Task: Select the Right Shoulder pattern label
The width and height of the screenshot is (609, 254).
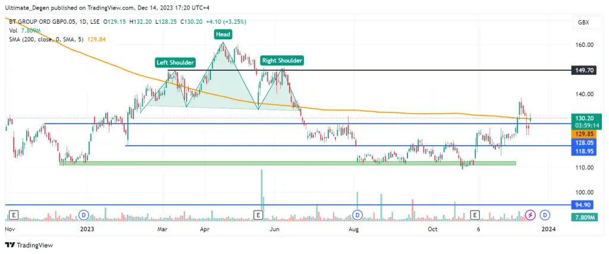Action: (x=282, y=61)
